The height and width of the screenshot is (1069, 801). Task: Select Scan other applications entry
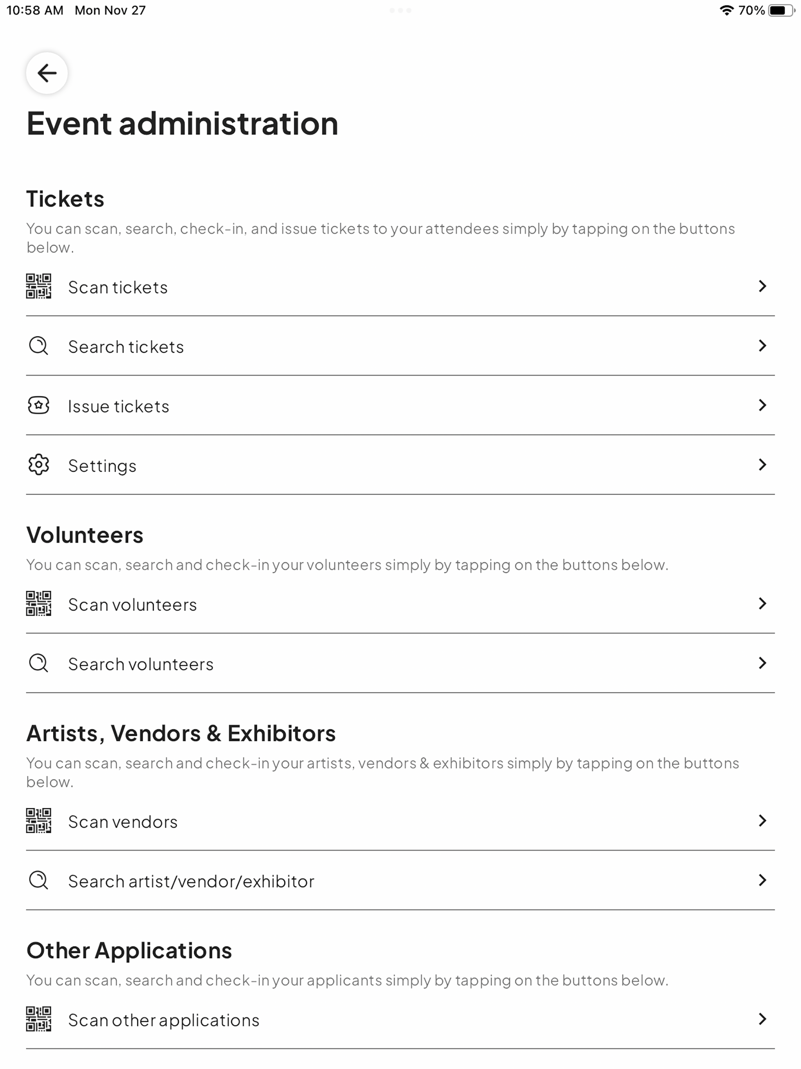coord(400,1019)
